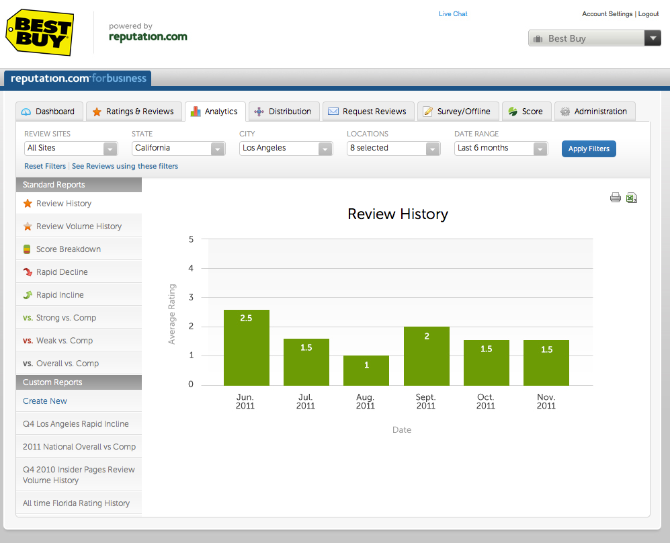
Task: Select the Rapid Decline report
Action: [79, 272]
